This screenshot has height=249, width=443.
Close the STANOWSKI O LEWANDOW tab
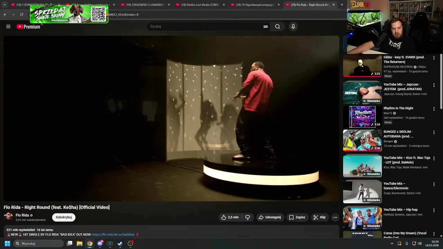pos(169,5)
